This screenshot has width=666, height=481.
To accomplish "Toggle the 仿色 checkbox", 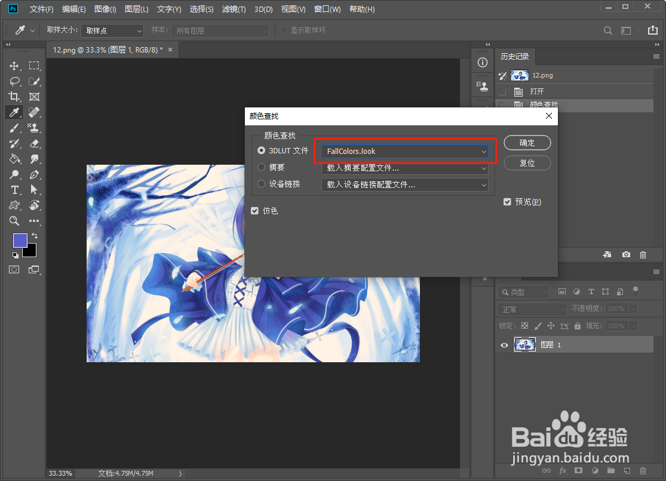I will [255, 211].
